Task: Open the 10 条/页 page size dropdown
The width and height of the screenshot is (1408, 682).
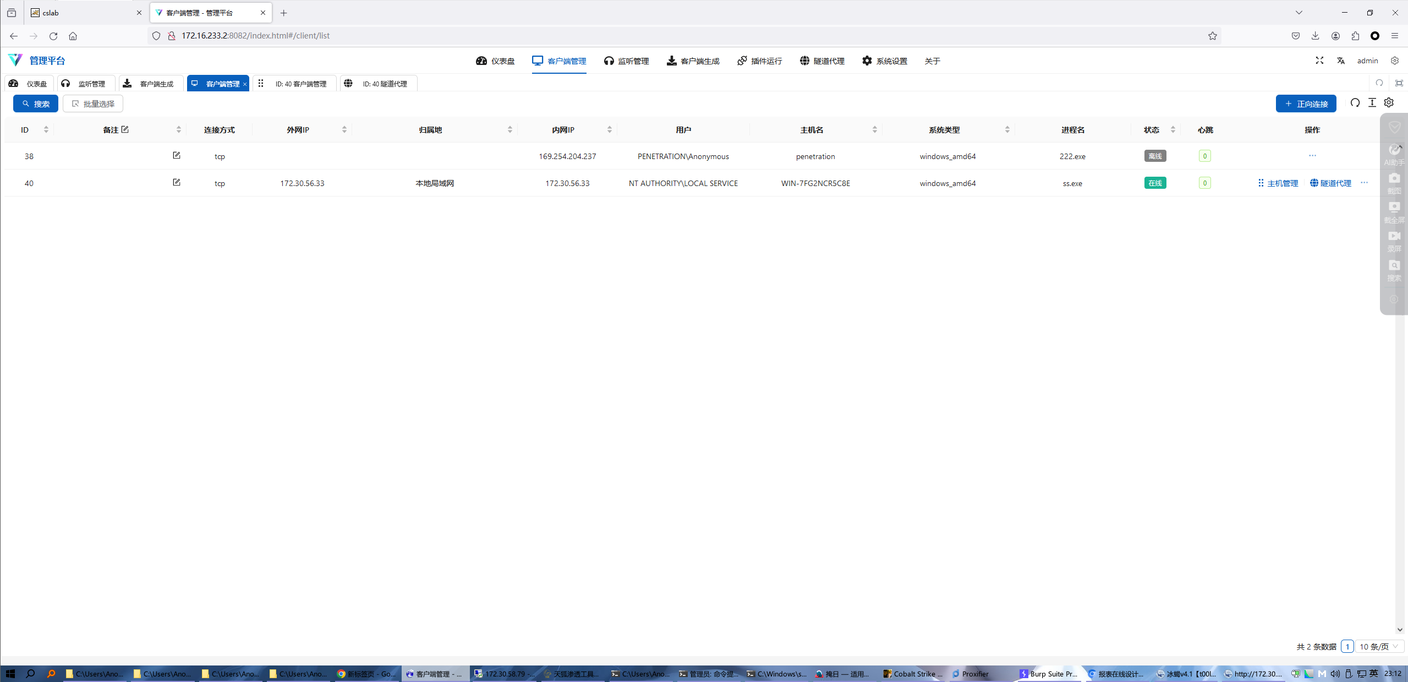Action: click(1379, 646)
